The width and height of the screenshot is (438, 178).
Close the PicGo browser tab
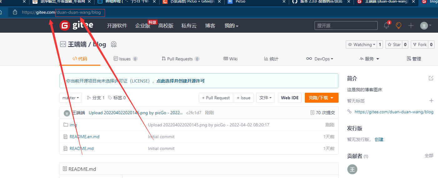(284, 2)
